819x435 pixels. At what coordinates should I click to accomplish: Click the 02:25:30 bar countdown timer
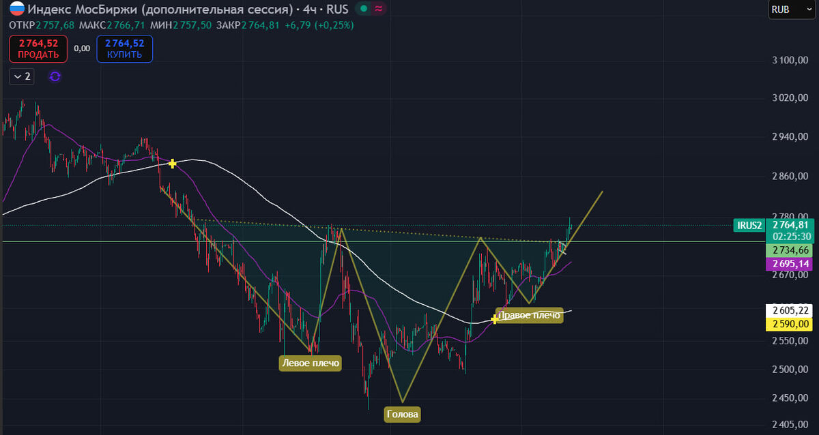point(790,237)
